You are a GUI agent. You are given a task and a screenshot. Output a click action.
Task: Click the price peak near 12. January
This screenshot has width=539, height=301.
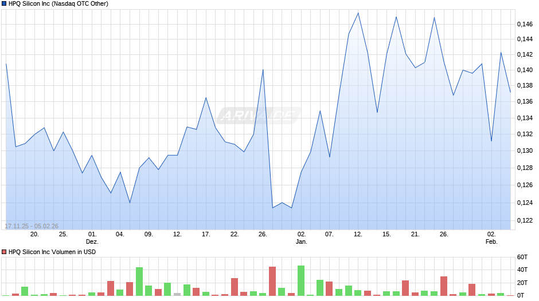(x=358, y=13)
